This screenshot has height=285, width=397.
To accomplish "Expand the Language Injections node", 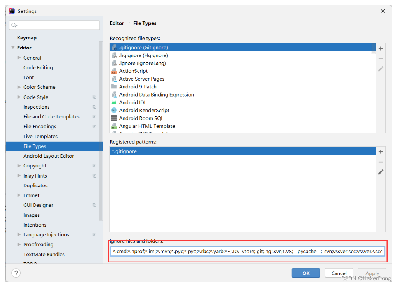I will coord(19,235).
